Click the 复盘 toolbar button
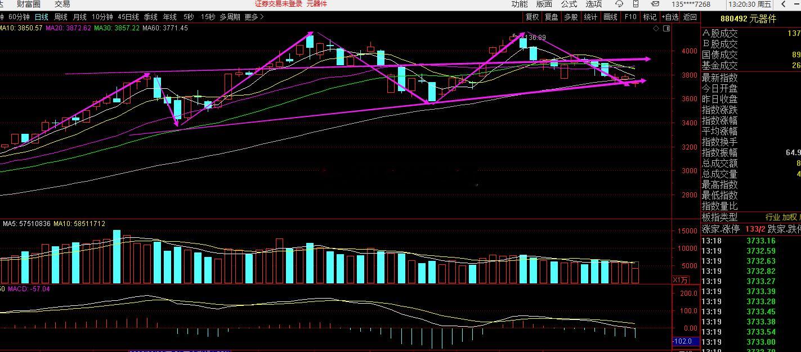Viewport: 801px width, 352px height. pos(551,17)
